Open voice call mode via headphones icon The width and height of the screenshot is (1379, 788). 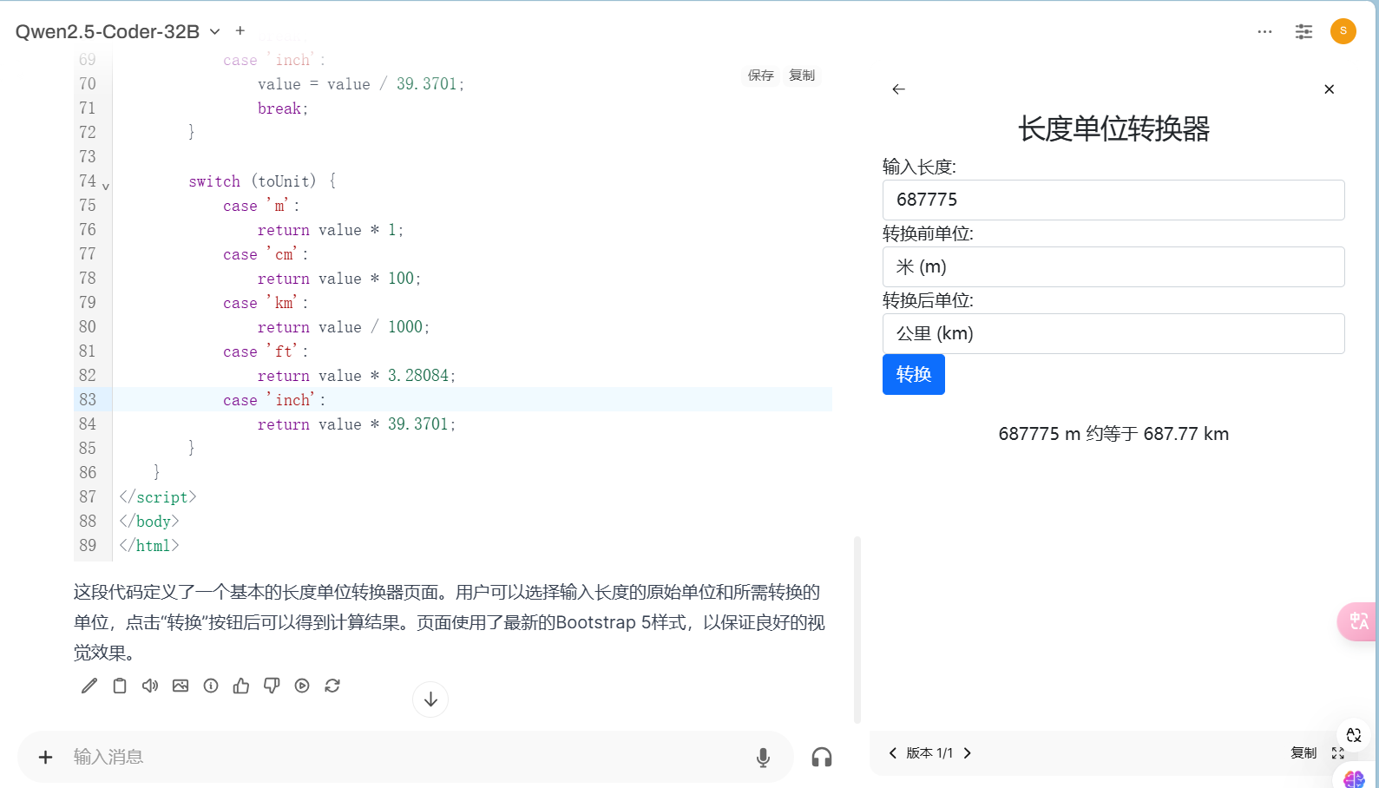click(822, 758)
